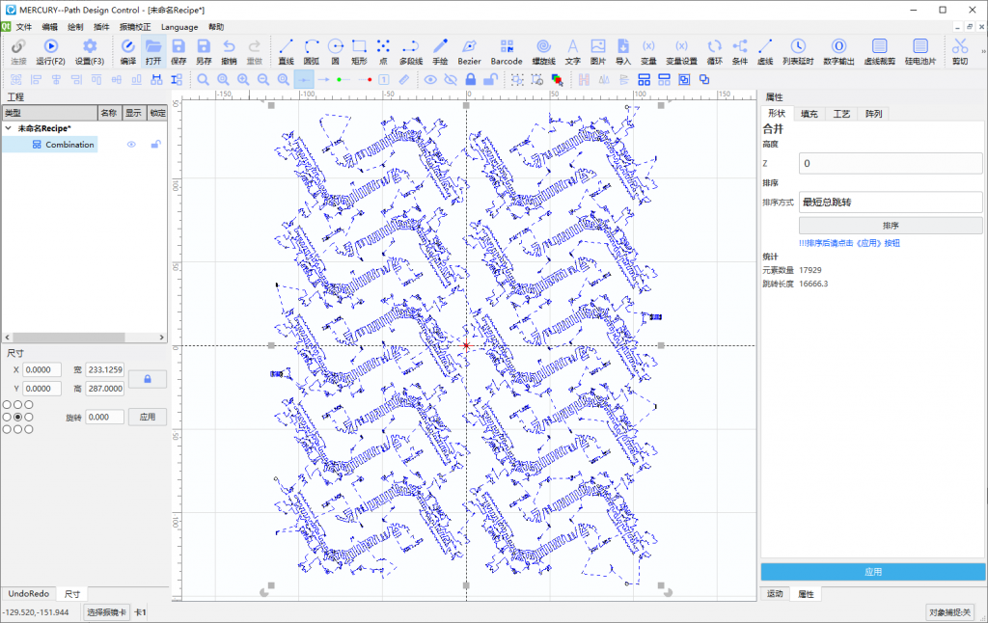Expand toolbar overflow chevron at right
The height and width of the screenshot is (623, 988).
983,52
